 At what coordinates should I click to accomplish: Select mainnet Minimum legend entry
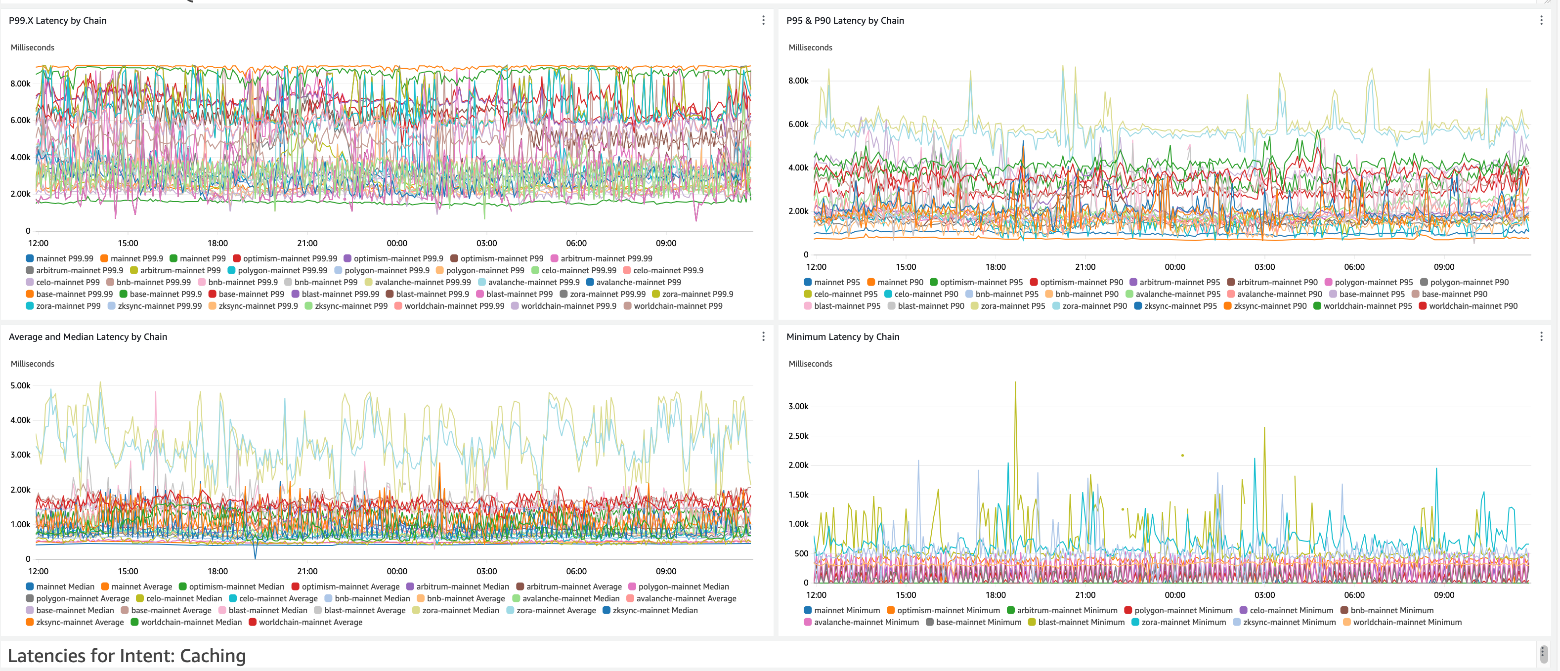click(842, 610)
